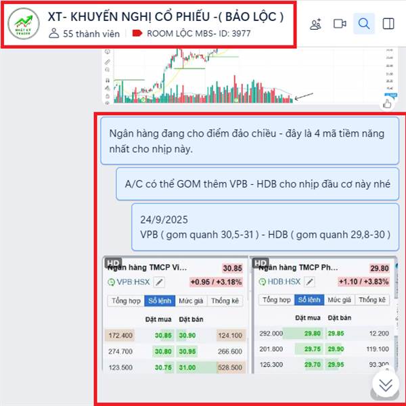The height and width of the screenshot is (406, 406).
Task: Select Thống kê tab in HDB panel
Action: tap(372, 300)
